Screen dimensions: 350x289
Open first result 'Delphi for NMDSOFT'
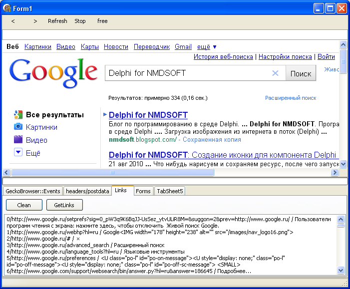point(148,115)
